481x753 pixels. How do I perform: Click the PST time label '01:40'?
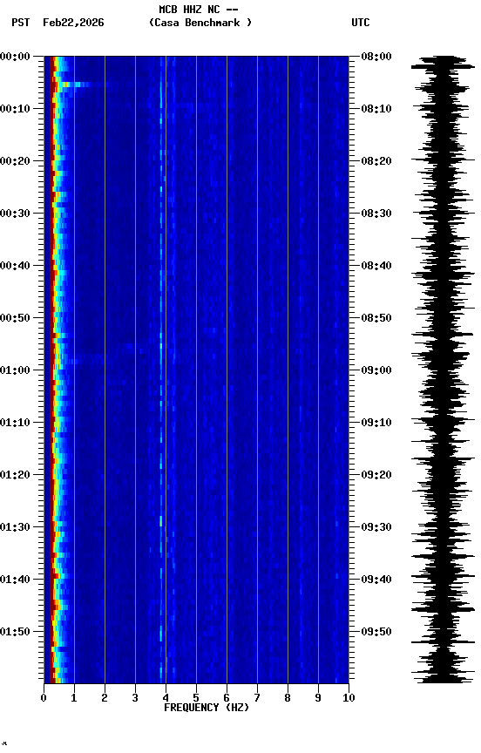click(x=15, y=580)
